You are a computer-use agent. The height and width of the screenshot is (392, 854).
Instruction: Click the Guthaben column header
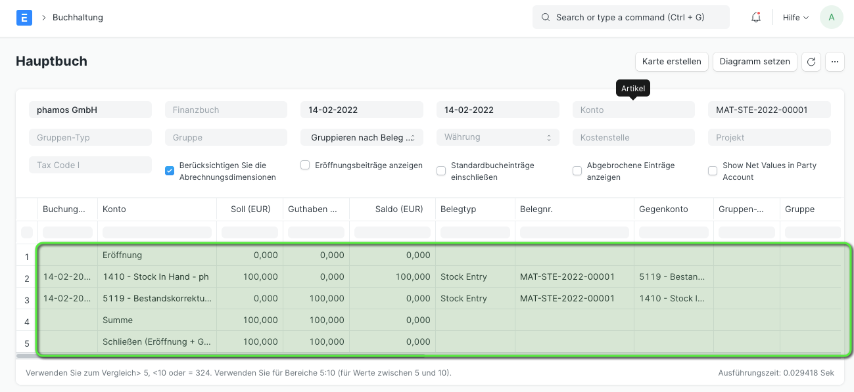point(316,209)
